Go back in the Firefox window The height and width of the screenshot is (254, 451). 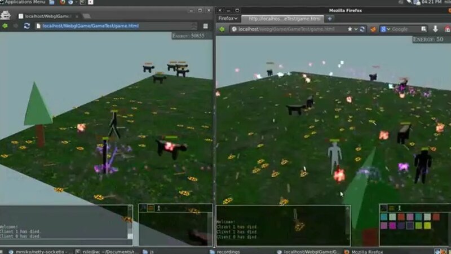click(x=222, y=29)
